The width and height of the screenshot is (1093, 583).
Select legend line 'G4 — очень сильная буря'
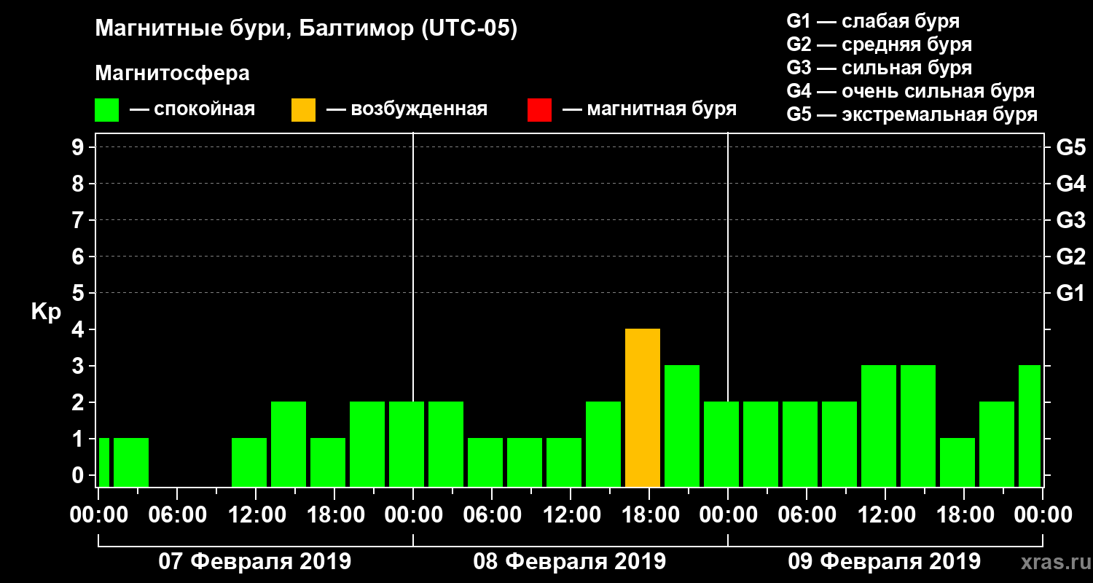pos(910,91)
